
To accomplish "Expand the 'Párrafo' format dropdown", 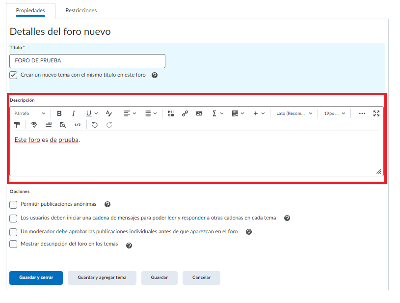I will coord(29,113).
